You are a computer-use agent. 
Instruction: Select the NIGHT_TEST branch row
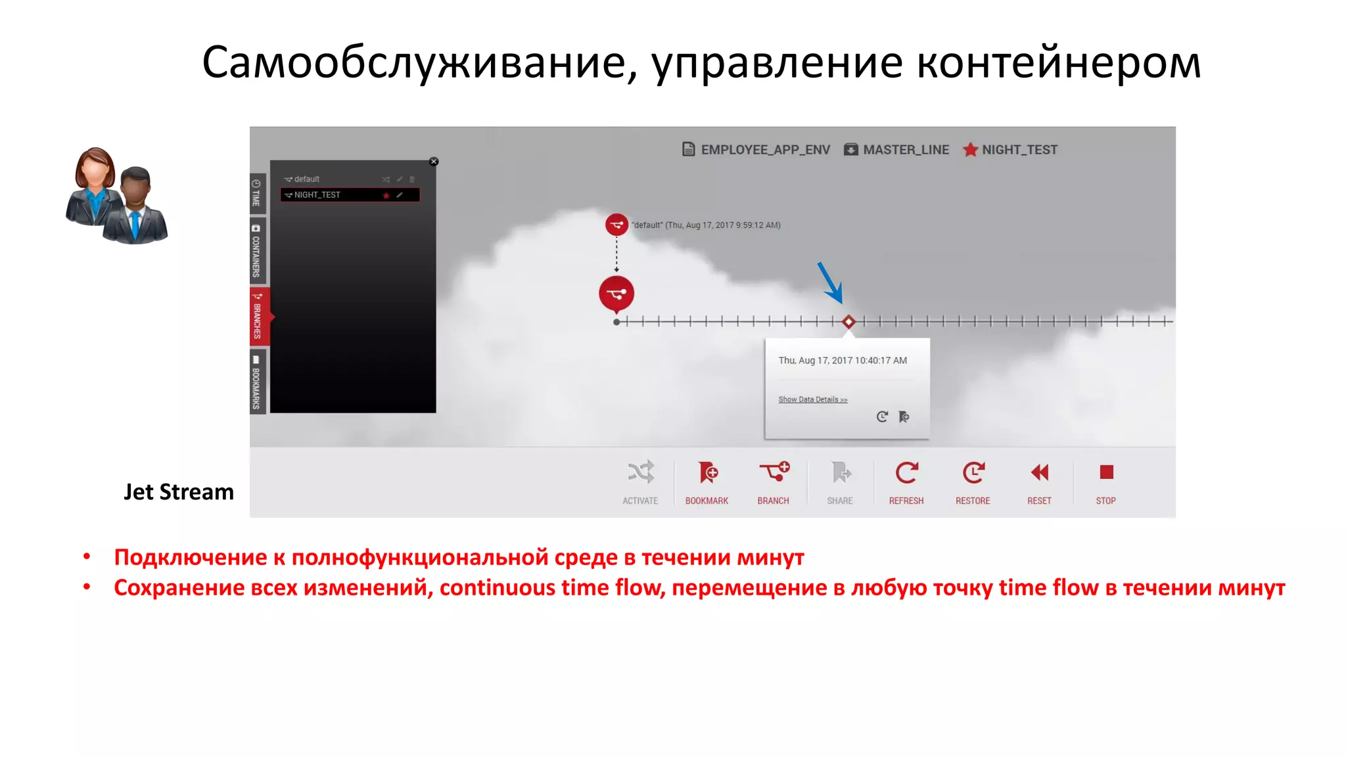(x=350, y=195)
